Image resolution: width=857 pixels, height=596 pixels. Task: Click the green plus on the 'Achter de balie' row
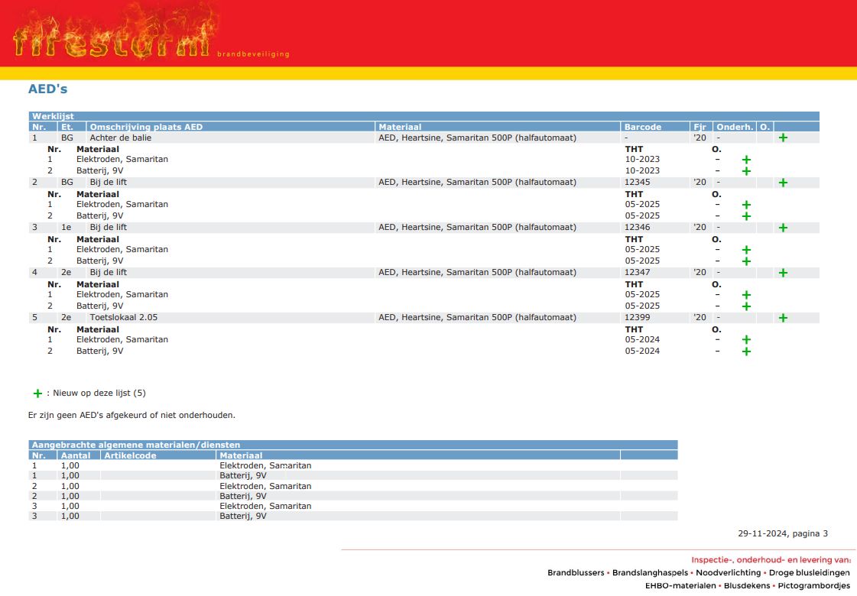click(782, 138)
